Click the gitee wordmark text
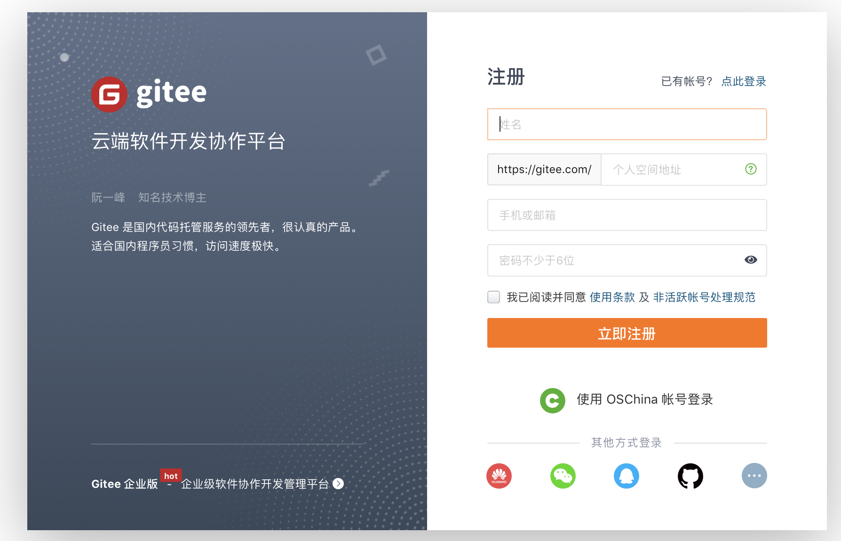841x541 pixels. (171, 93)
